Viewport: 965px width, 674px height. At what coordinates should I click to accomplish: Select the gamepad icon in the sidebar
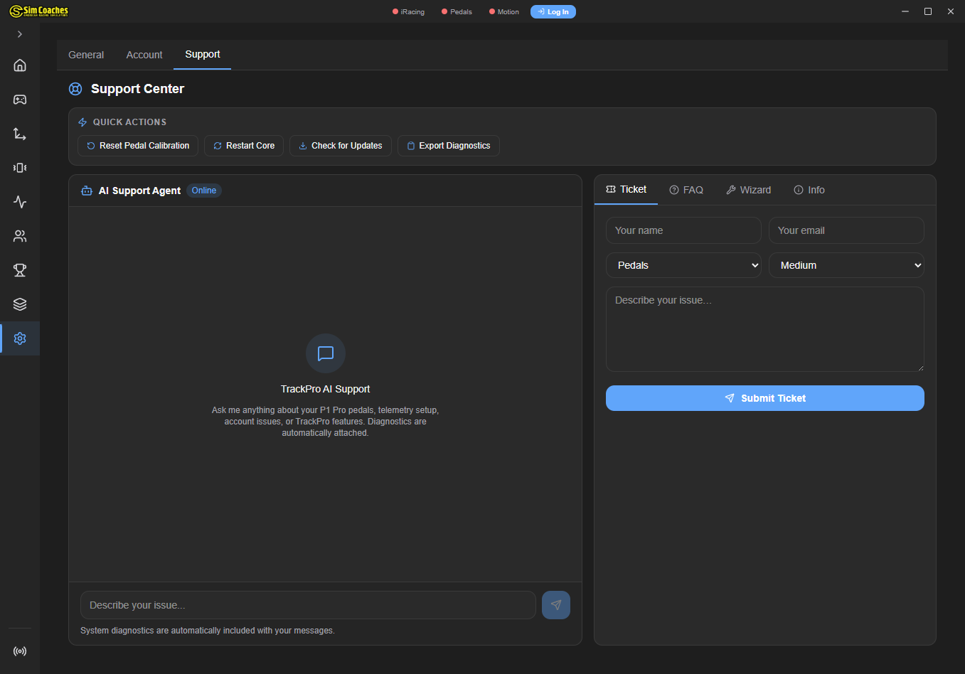(19, 100)
